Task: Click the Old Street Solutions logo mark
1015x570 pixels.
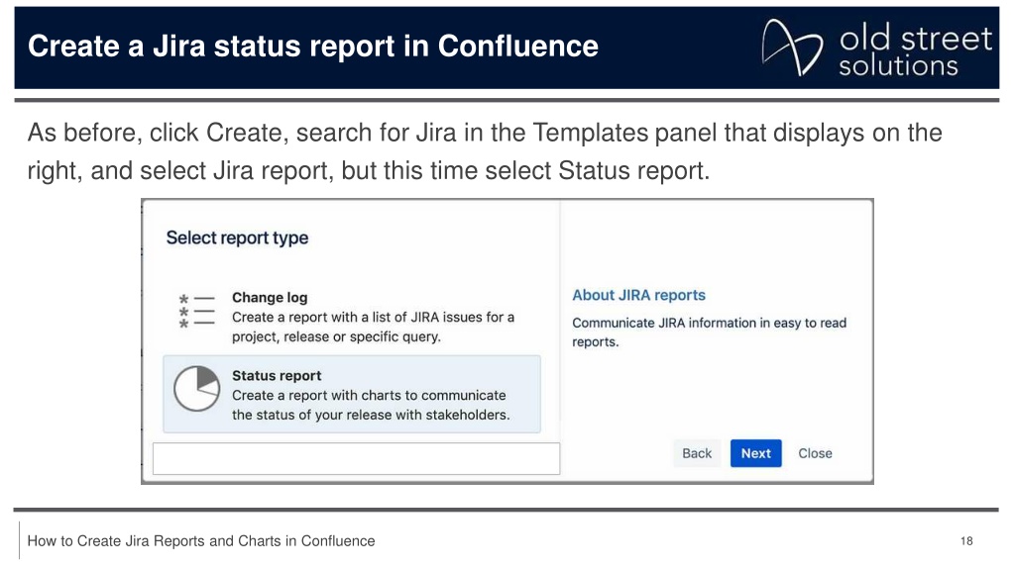Action: (x=792, y=47)
